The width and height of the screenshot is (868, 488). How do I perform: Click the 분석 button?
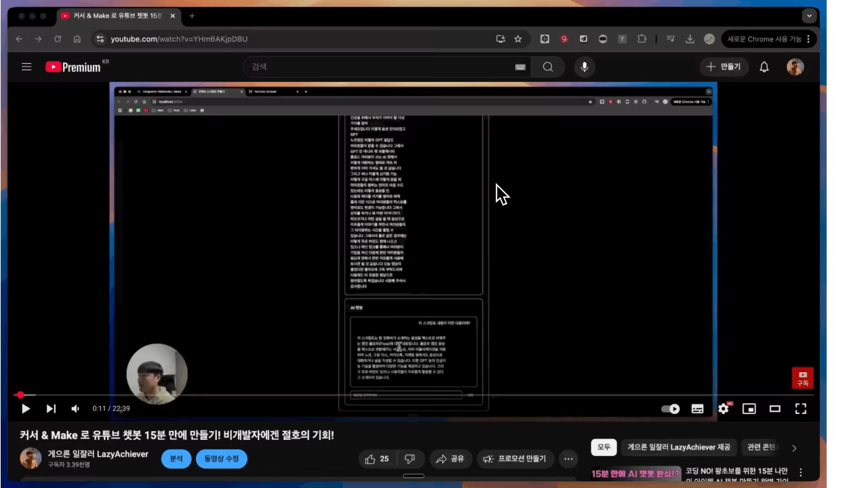click(x=176, y=459)
